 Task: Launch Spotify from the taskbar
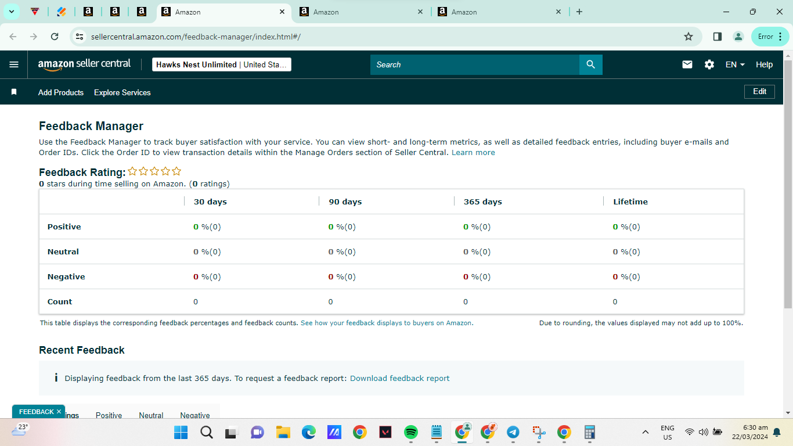pyautogui.click(x=411, y=432)
